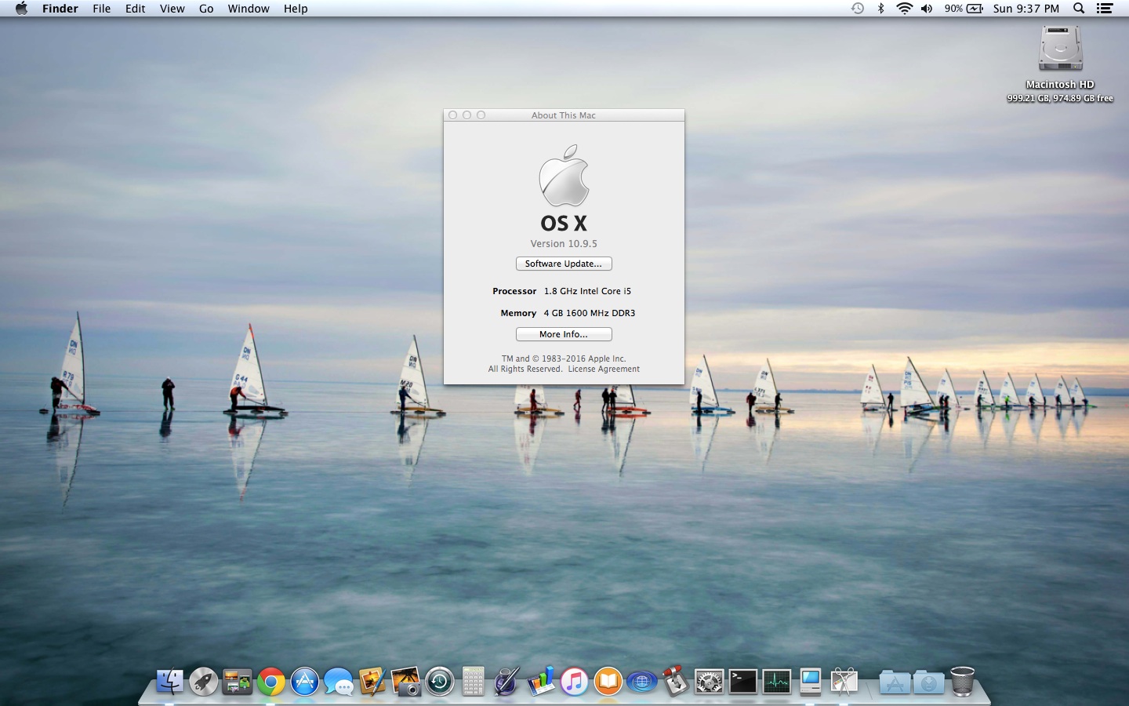Click the More Info... button
The height and width of the screenshot is (706, 1129).
564,334
